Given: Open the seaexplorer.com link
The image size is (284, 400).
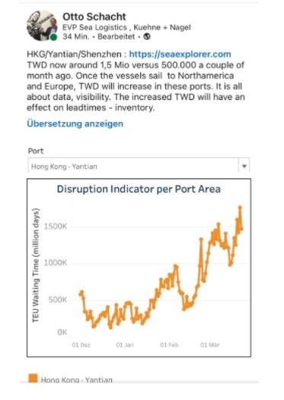Looking at the screenshot, I should [x=180, y=54].
